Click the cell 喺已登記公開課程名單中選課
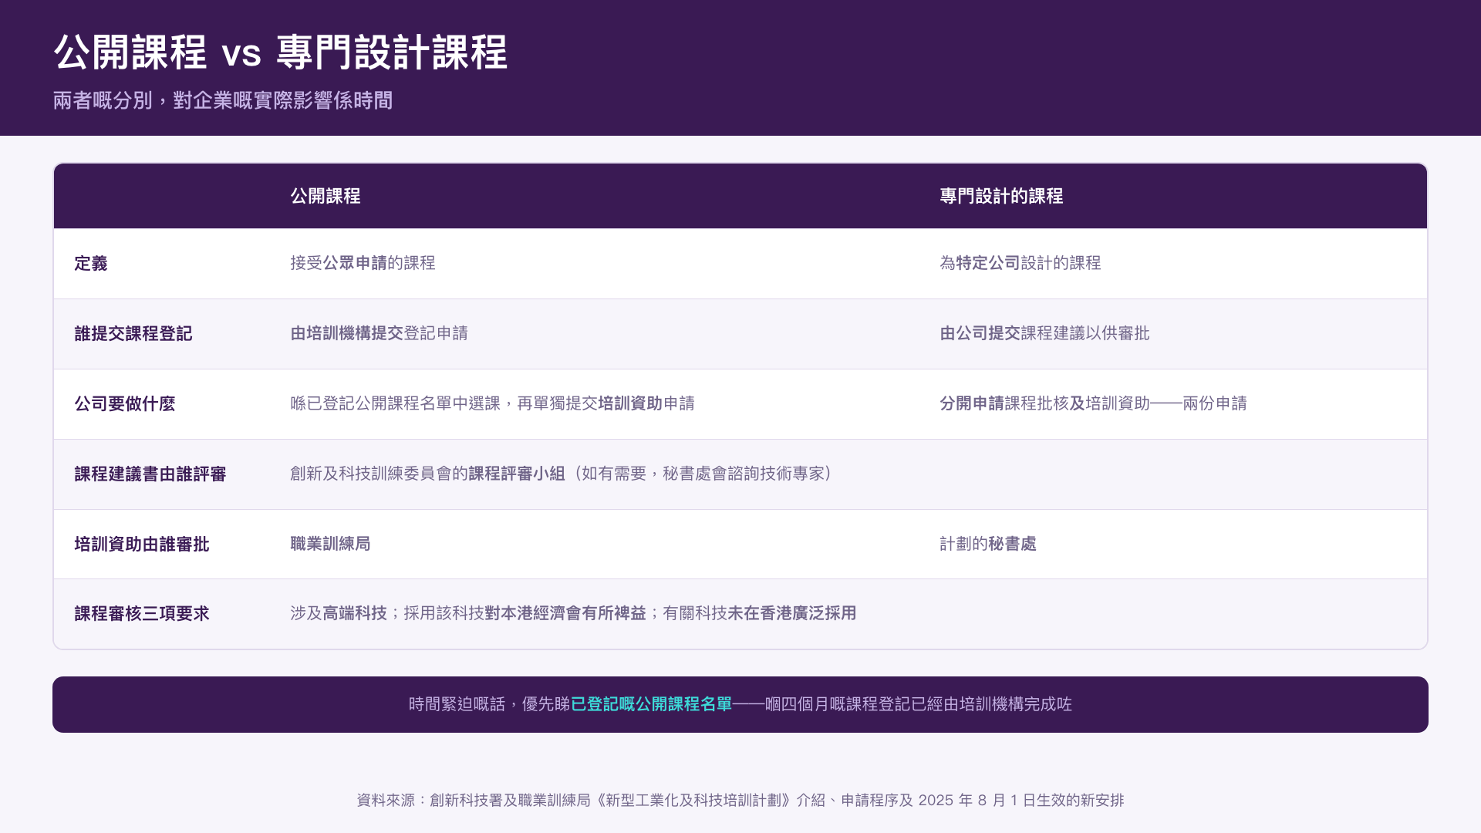Screen dimensions: 1481x833 click(x=492, y=403)
